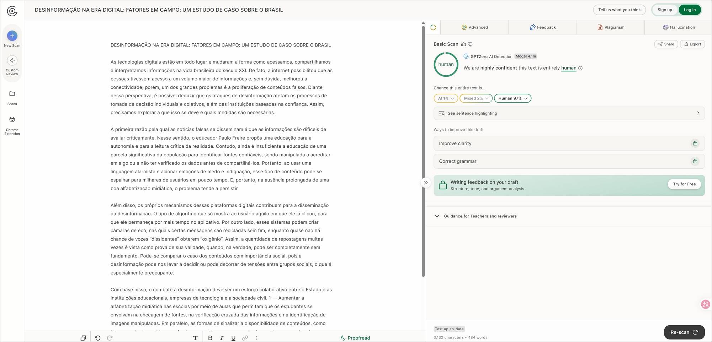Click the Sign up button

[665, 10]
